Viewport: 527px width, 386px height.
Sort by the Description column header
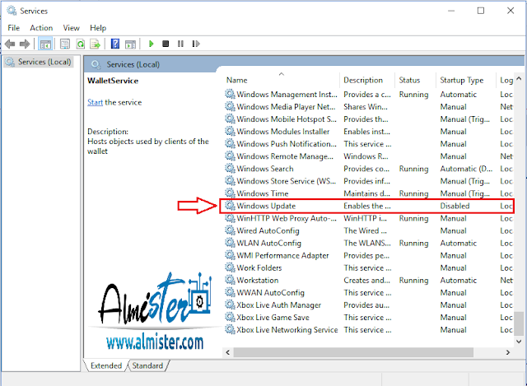pos(366,80)
